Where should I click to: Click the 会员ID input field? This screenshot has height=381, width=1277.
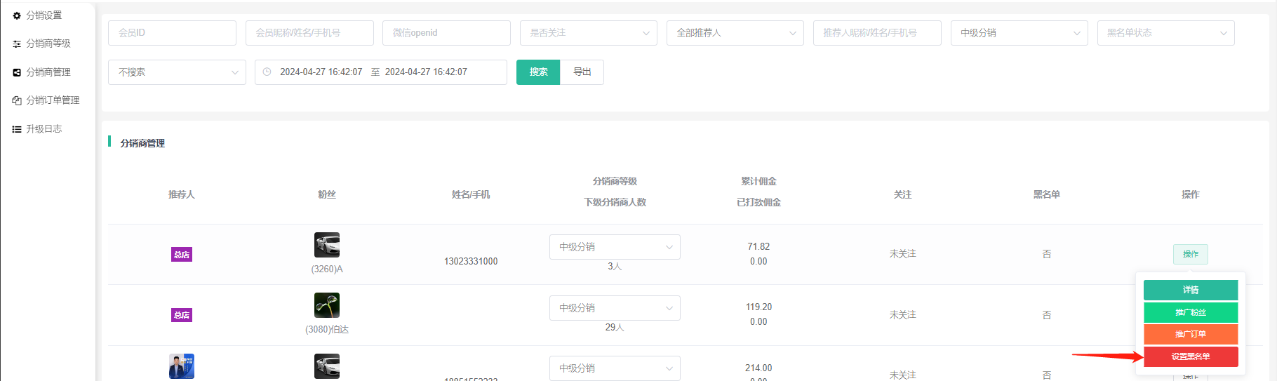pyautogui.click(x=172, y=33)
